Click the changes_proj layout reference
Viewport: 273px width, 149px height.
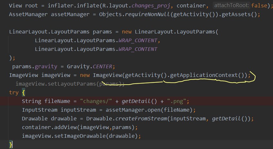tap(151, 6)
